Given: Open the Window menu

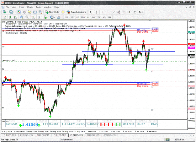Looking at the screenshot, I should pyautogui.click(x=47, y=7).
